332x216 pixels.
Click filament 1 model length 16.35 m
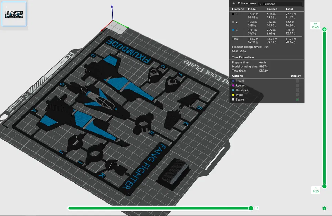coord(253,14)
